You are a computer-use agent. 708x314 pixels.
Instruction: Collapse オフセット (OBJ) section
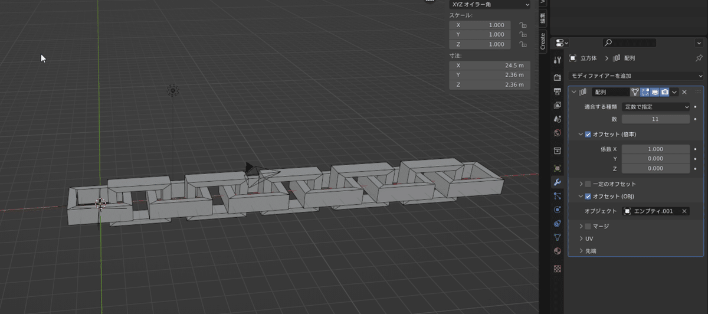coord(581,197)
